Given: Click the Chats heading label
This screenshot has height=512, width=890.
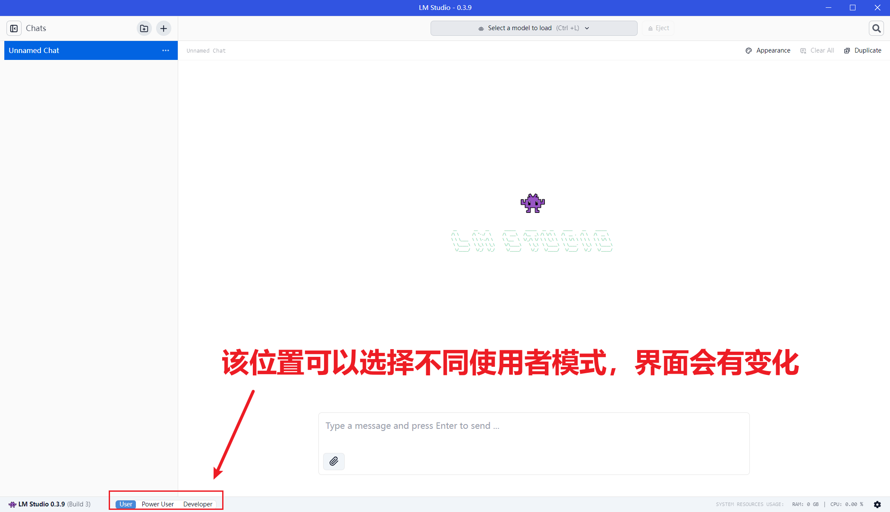Looking at the screenshot, I should pyautogui.click(x=36, y=28).
